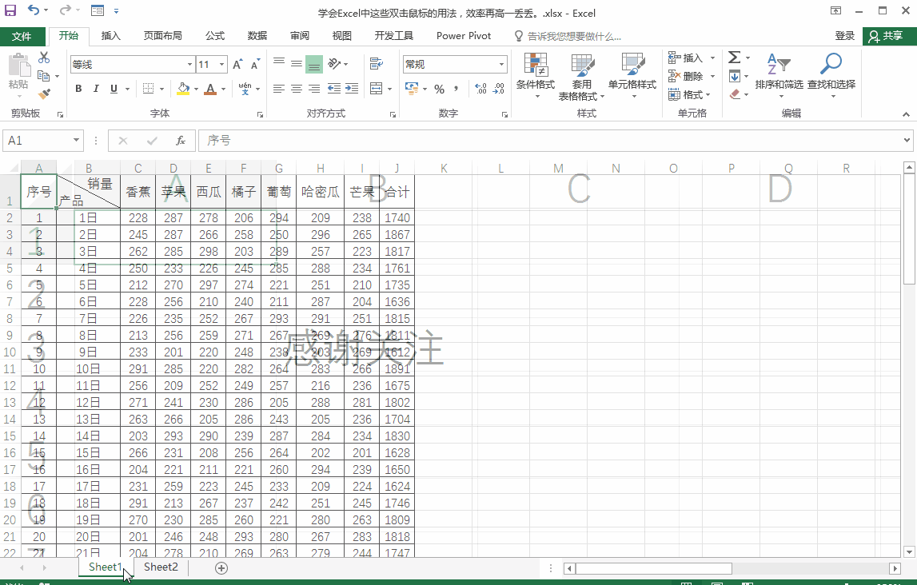Image resolution: width=917 pixels, height=585 pixels.
Task: Open 条件格式 conditional formatting
Action: click(x=535, y=76)
